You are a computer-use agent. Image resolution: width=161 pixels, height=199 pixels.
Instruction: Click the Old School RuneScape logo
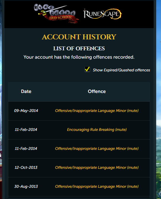pyautogui.click(x=56, y=14)
